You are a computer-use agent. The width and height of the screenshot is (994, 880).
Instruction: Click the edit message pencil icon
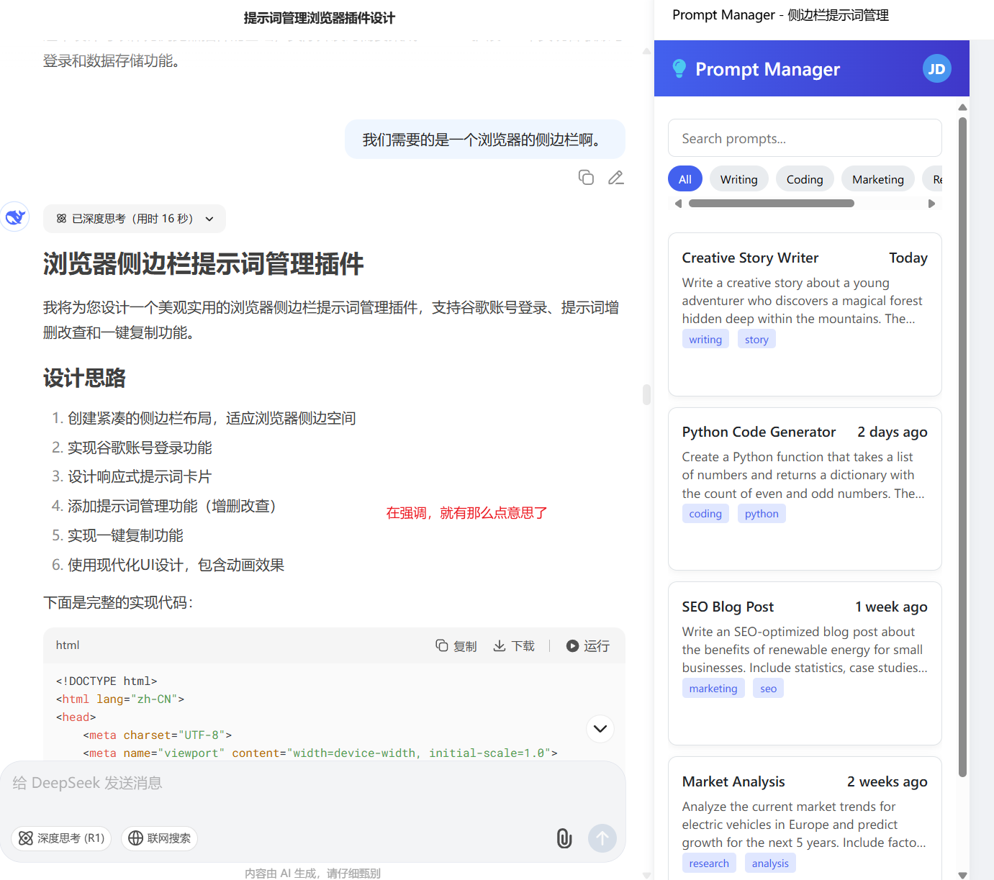pyautogui.click(x=615, y=177)
